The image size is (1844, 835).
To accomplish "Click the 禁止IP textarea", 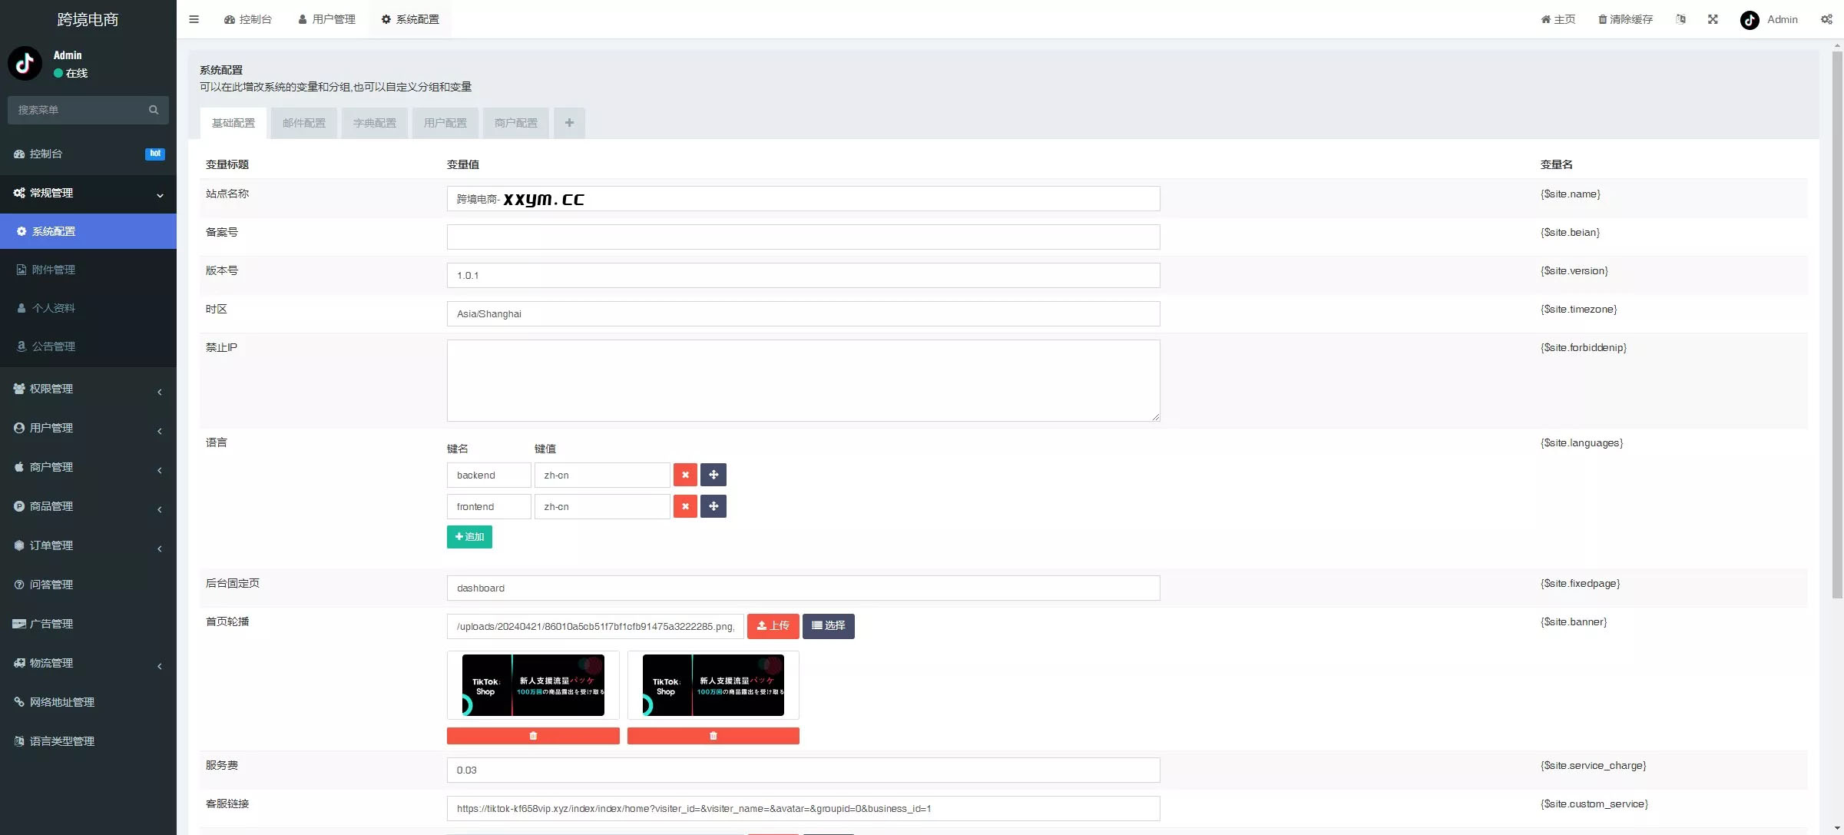I will 803,380.
